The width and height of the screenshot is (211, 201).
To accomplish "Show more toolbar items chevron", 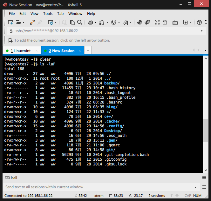I will (206, 22).
